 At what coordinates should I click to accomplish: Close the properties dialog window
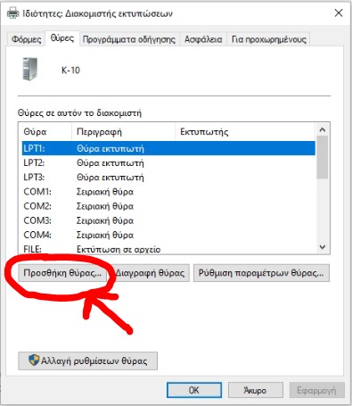[x=339, y=13]
